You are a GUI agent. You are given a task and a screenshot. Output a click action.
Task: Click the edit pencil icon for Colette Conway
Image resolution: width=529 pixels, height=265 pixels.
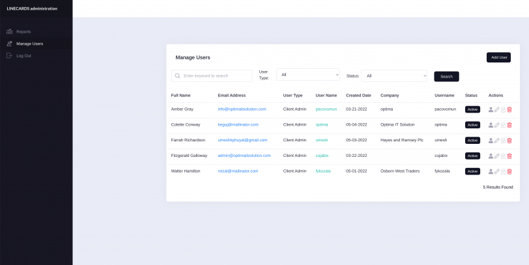click(496, 125)
